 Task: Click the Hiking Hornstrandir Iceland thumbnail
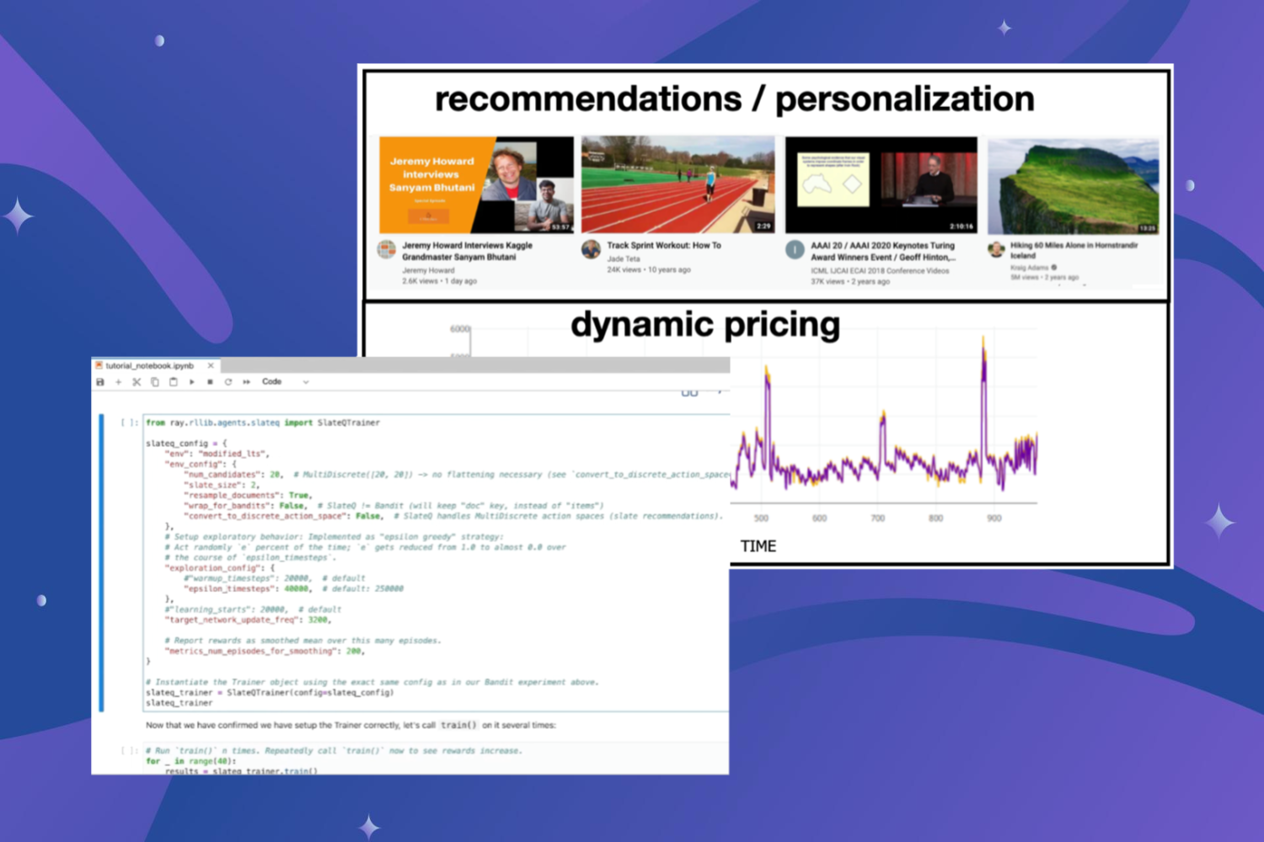[x=1073, y=184]
